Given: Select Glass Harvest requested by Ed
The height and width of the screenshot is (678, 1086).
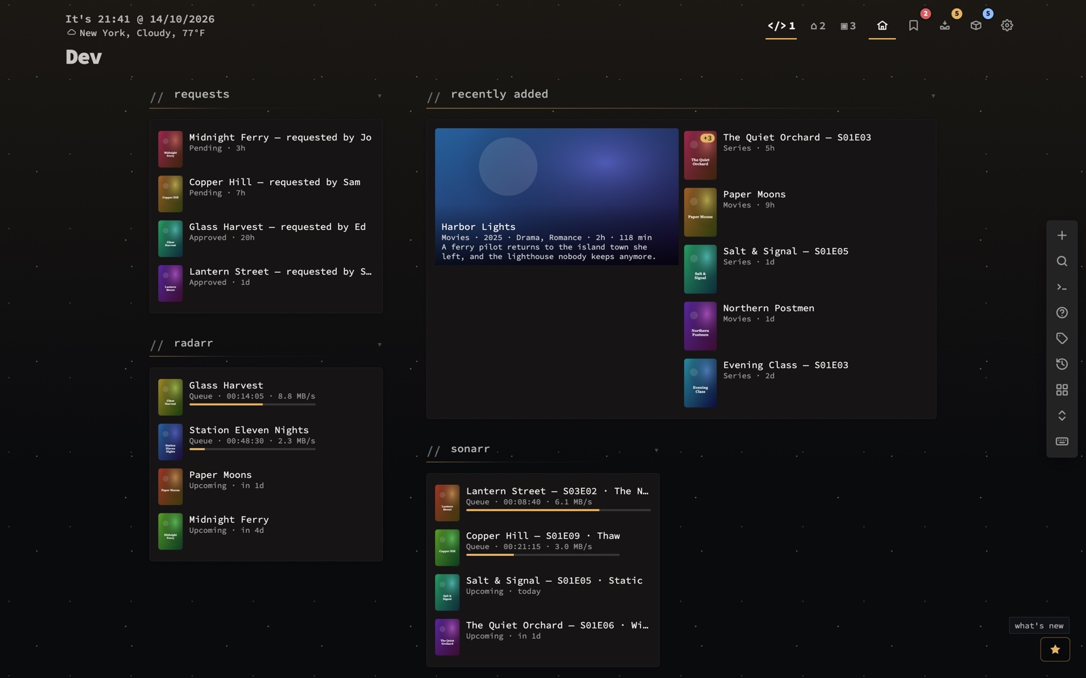Looking at the screenshot, I should [265, 239].
